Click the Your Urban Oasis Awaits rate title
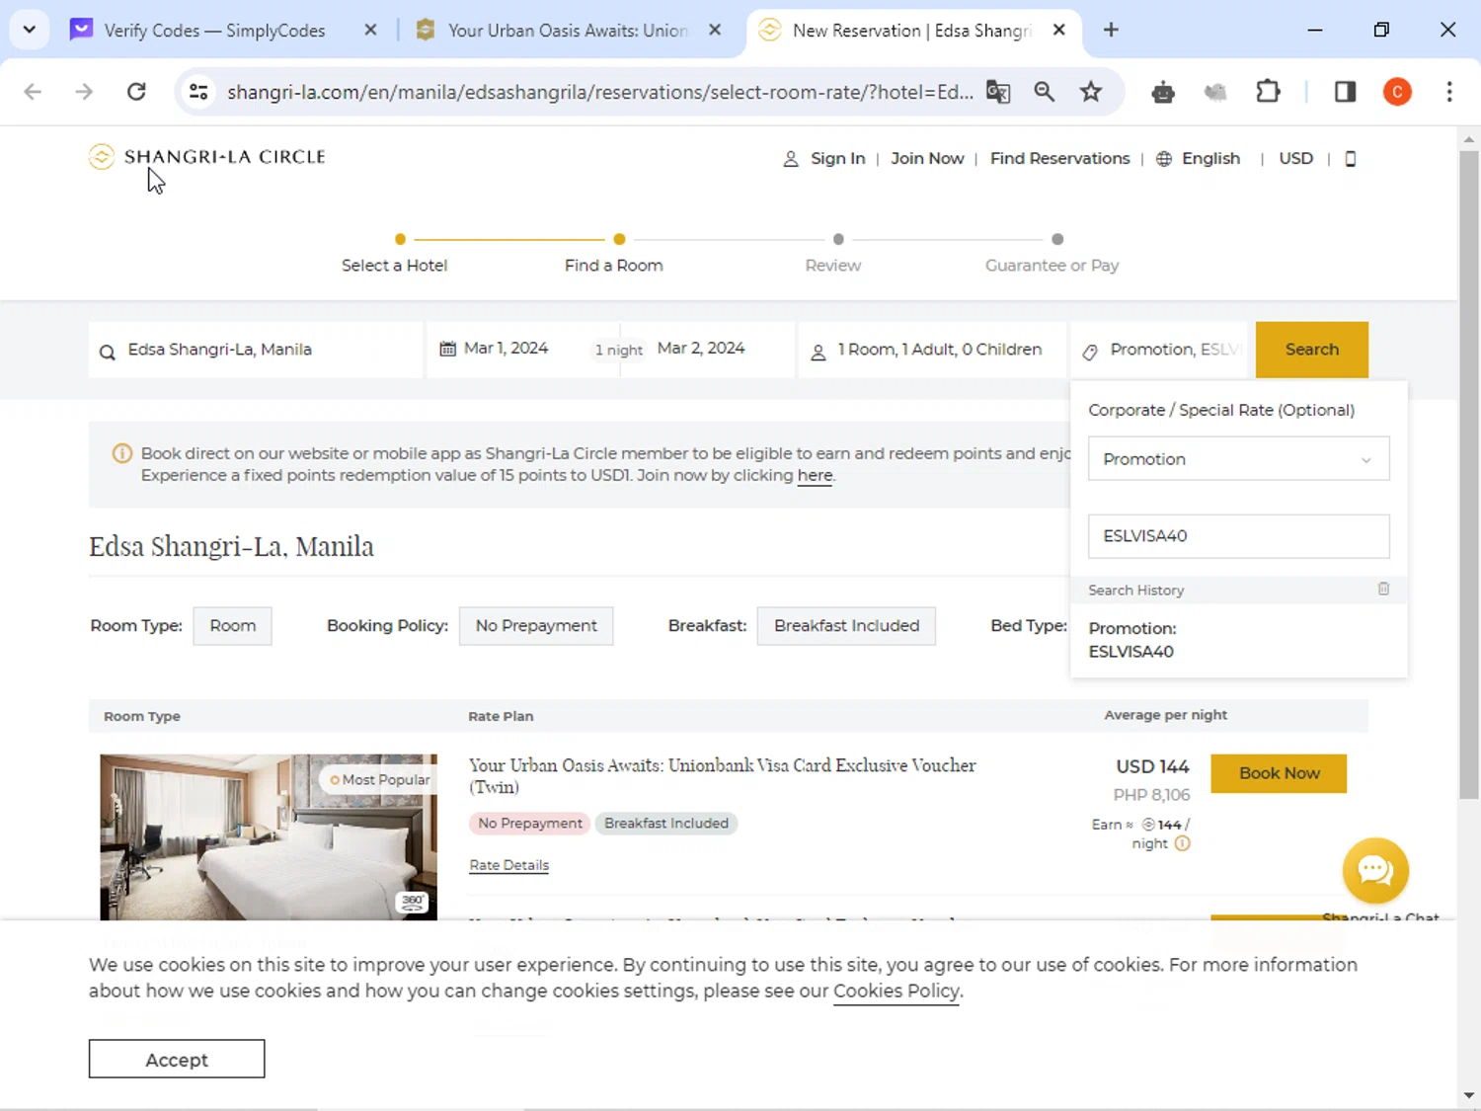Screen dimensions: 1481x1111 pyautogui.click(x=722, y=776)
